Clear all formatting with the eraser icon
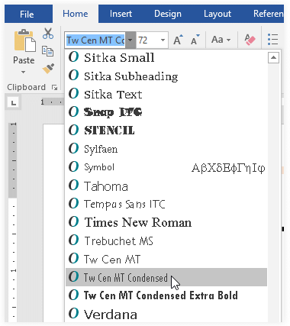The width and height of the screenshot is (290, 326). pyautogui.click(x=250, y=40)
